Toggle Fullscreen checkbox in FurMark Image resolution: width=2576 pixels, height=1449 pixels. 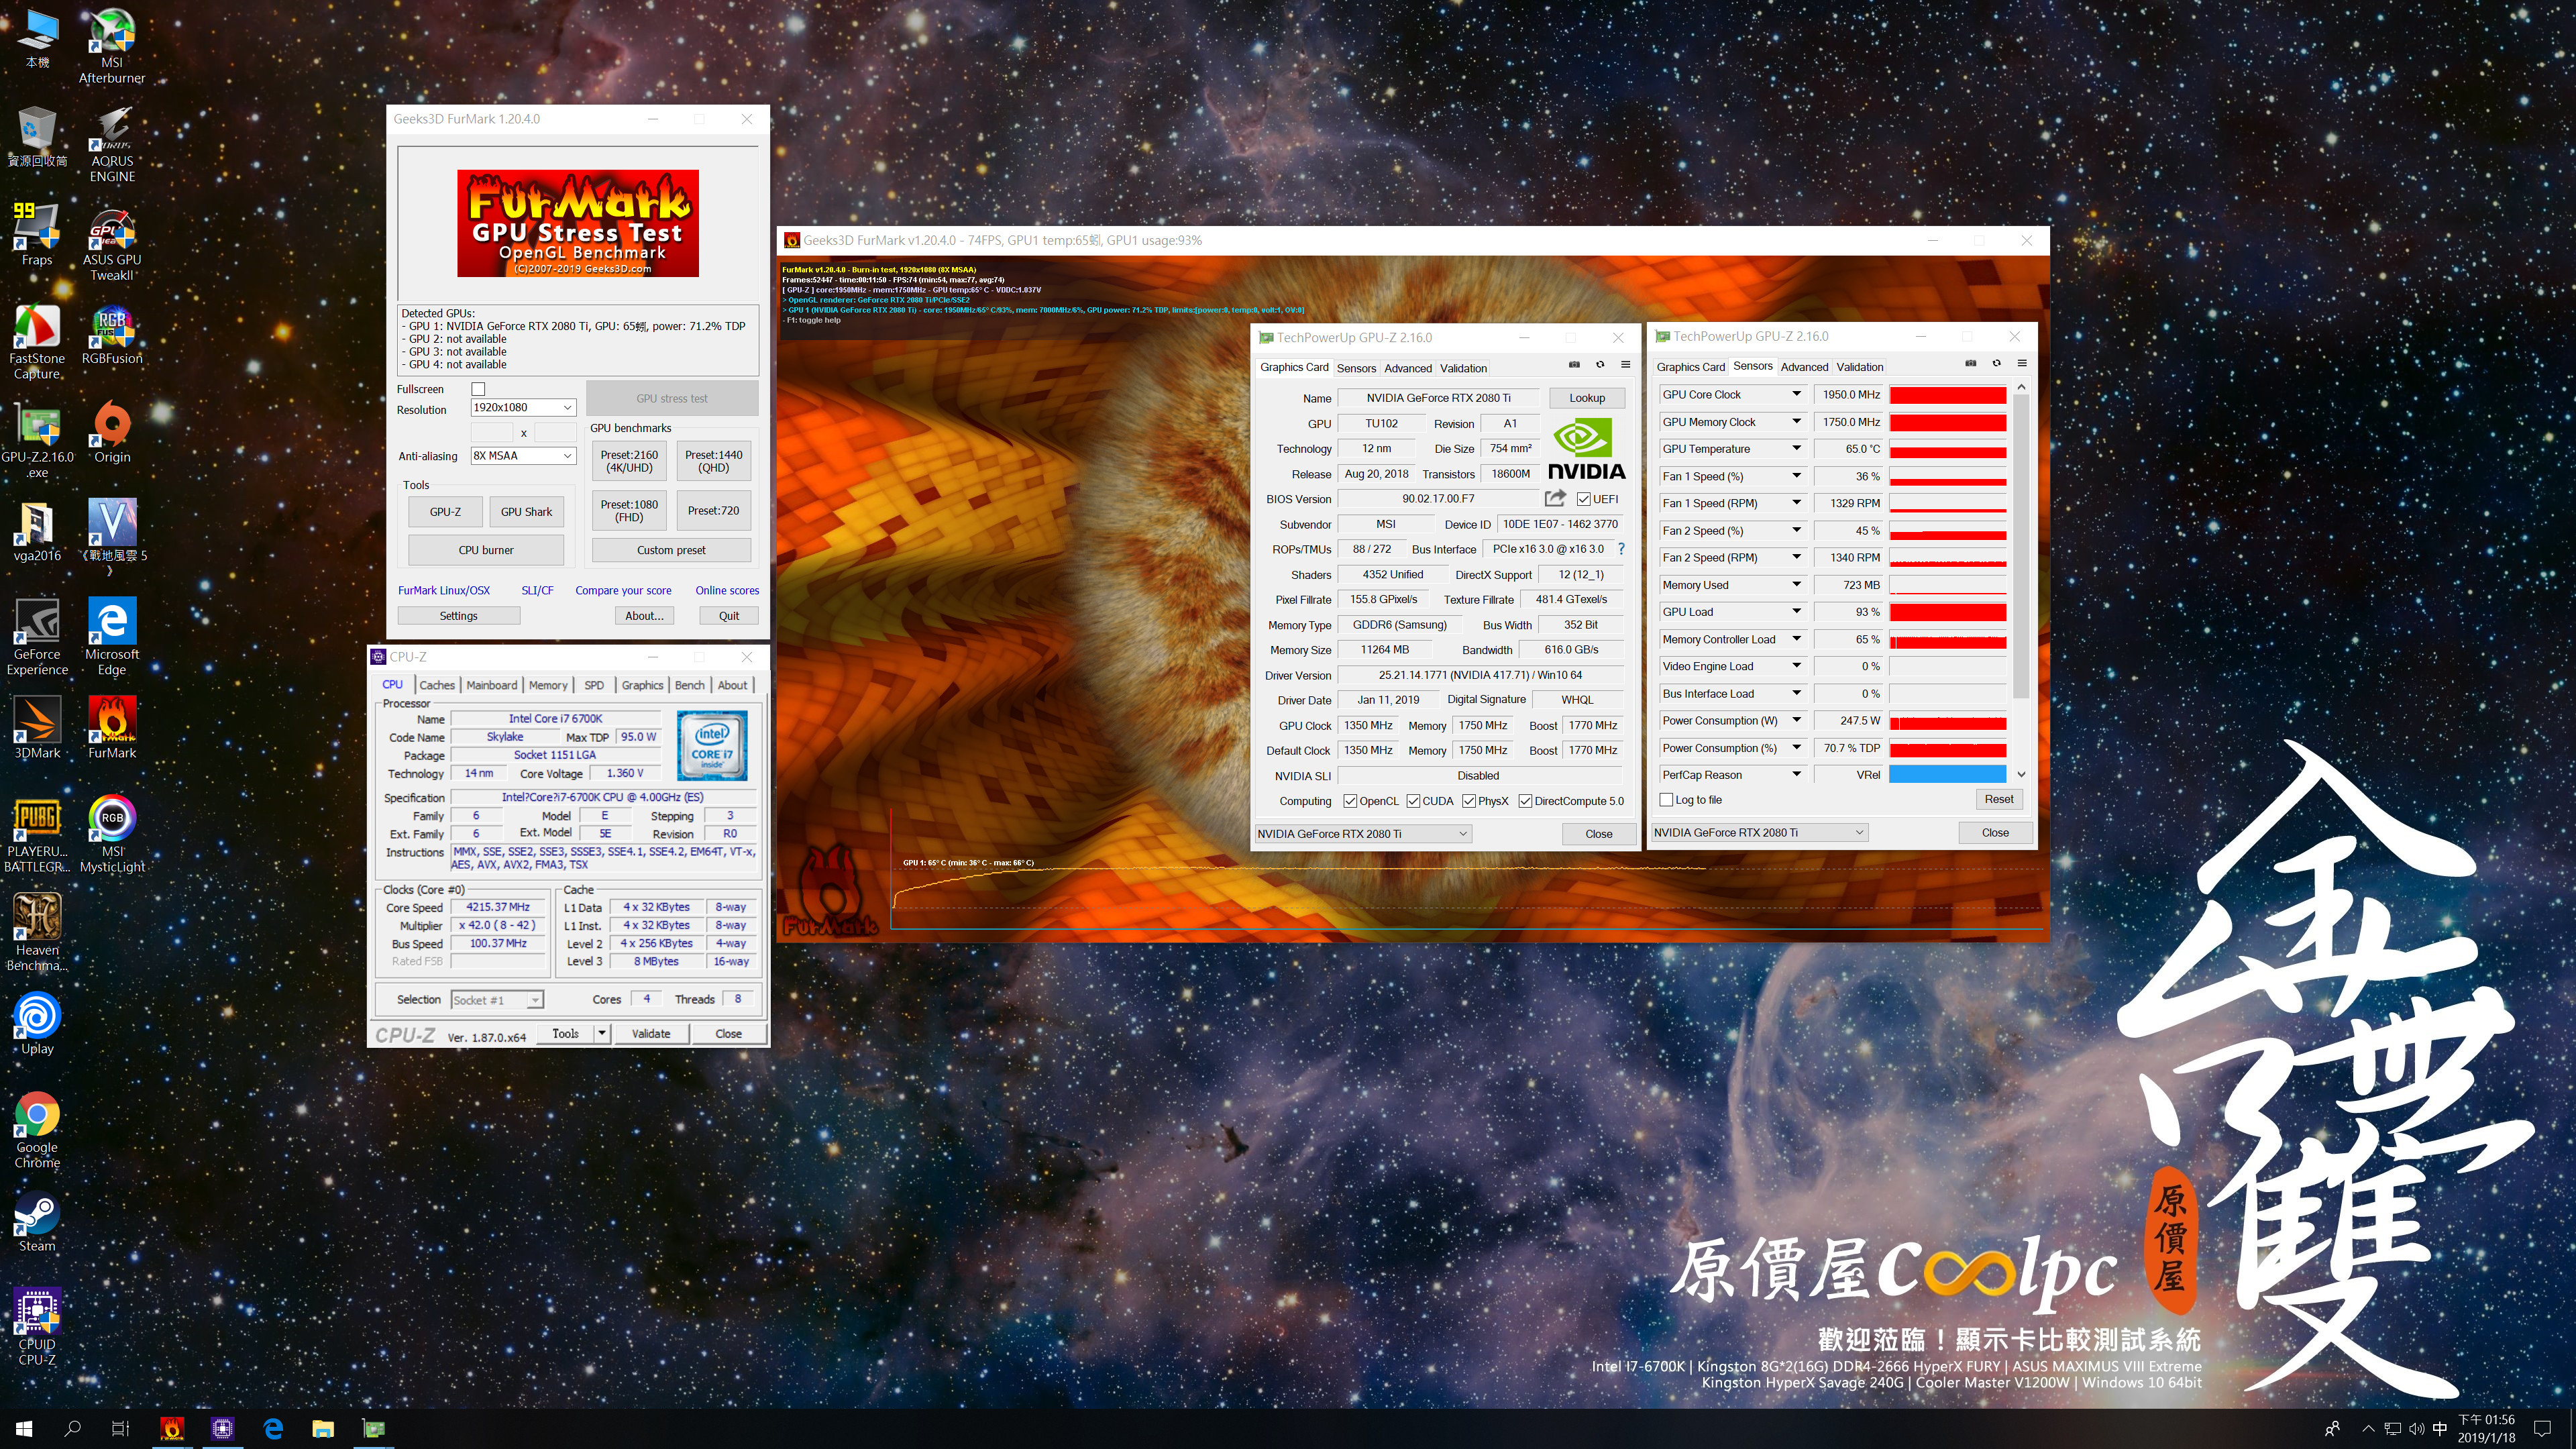(478, 389)
